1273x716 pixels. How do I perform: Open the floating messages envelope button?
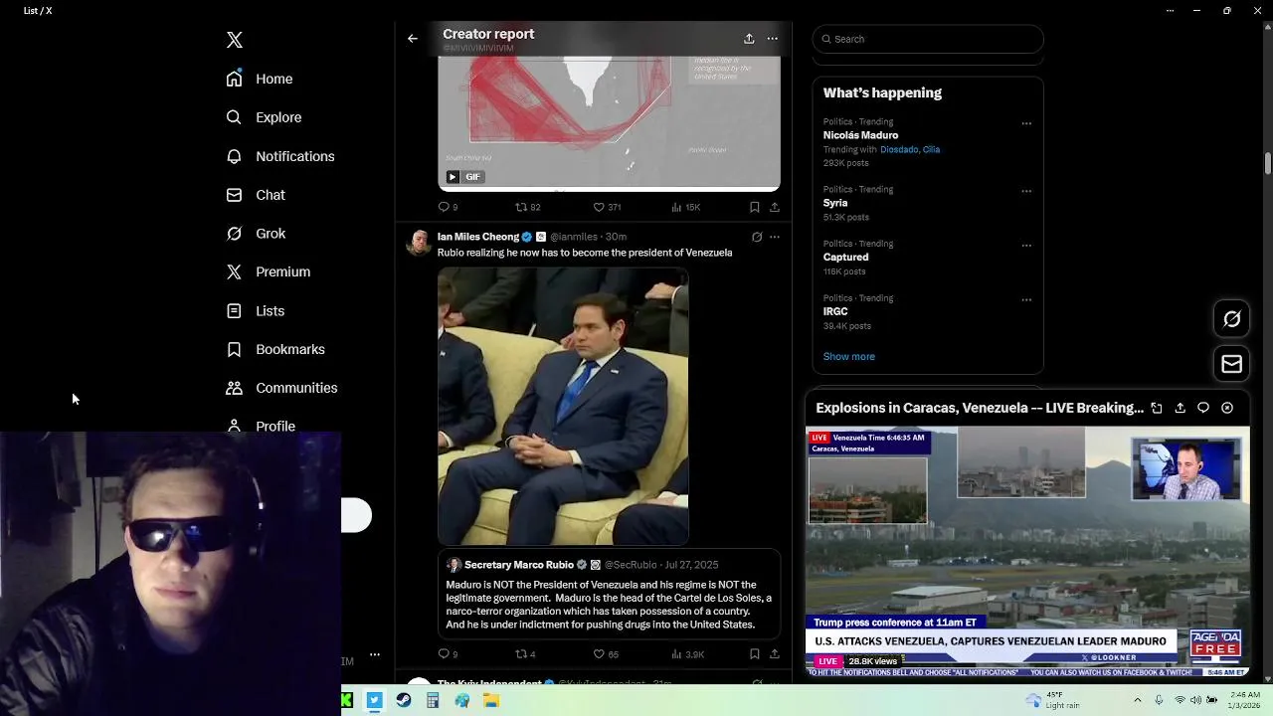1232,364
